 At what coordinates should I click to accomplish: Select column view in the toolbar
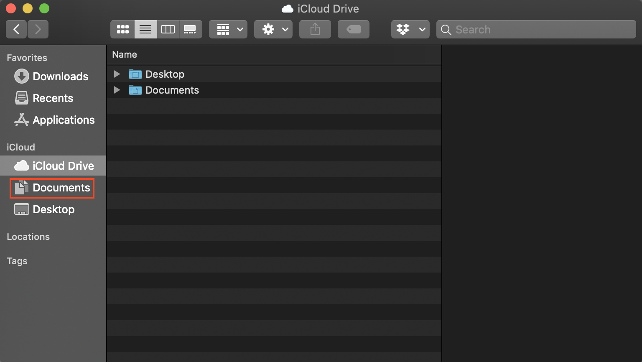pyautogui.click(x=168, y=29)
